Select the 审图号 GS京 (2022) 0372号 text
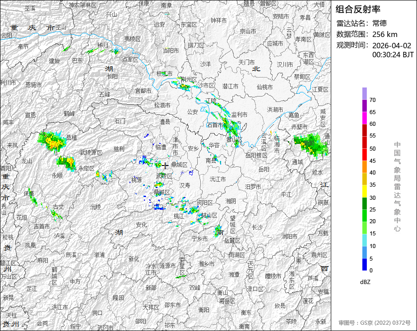The width and height of the screenshot is (417, 331). 375,323
